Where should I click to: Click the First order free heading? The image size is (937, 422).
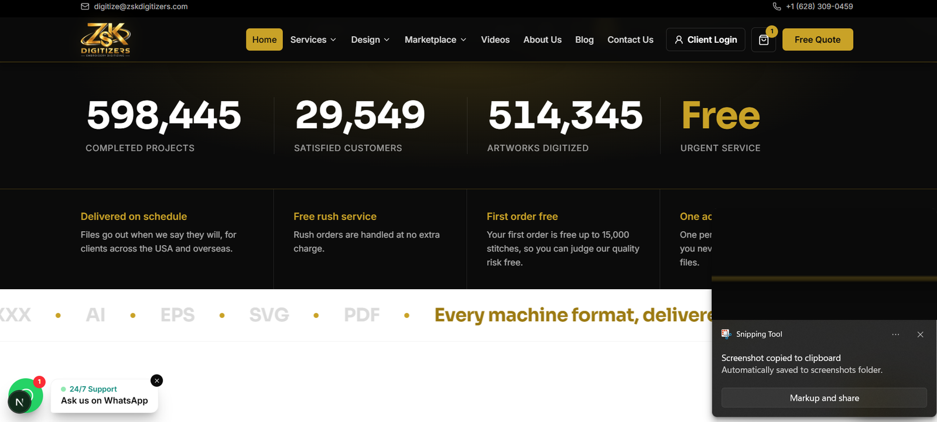click(x=522, y=217)
